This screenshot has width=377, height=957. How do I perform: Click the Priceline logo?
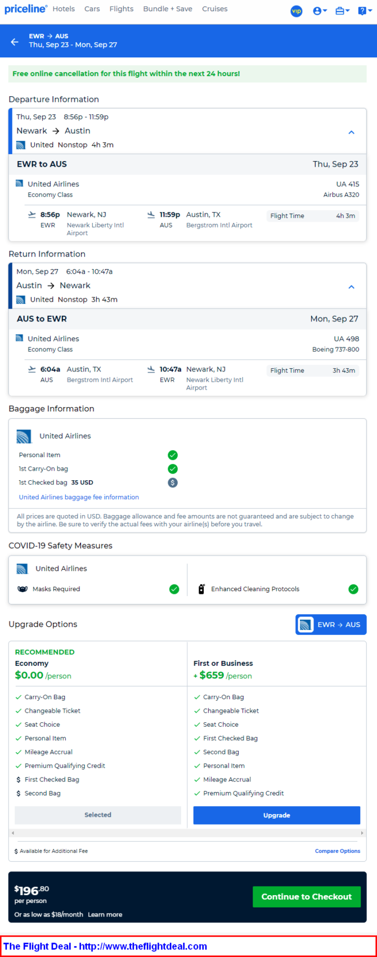click(26, 9)
